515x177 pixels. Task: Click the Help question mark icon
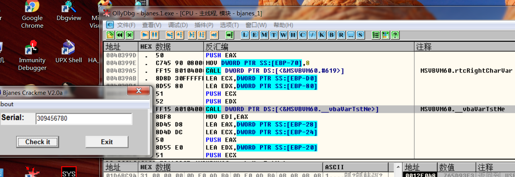(x=395, y=35)
